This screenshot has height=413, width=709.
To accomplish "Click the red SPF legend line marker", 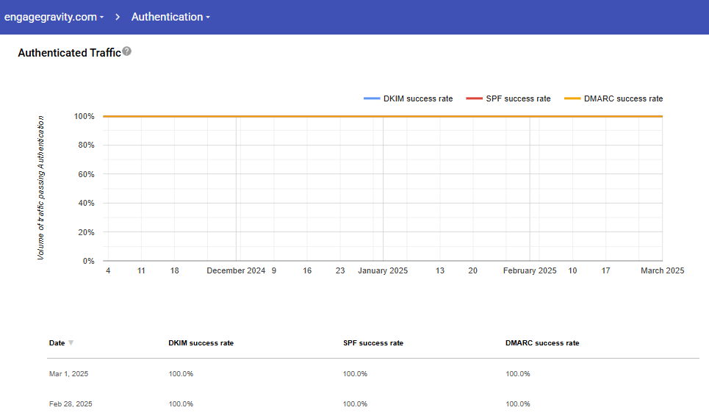I will pyautogui.click(x=474, y=98).
